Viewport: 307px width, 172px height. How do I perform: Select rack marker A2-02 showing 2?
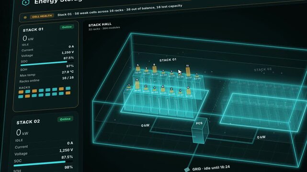pos(147,71)
